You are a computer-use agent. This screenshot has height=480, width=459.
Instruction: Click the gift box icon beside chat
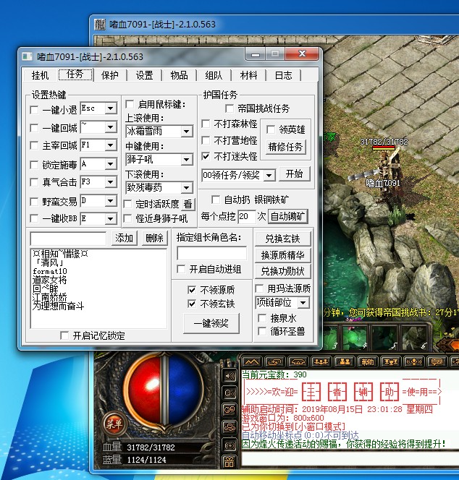tap(230, 462)
